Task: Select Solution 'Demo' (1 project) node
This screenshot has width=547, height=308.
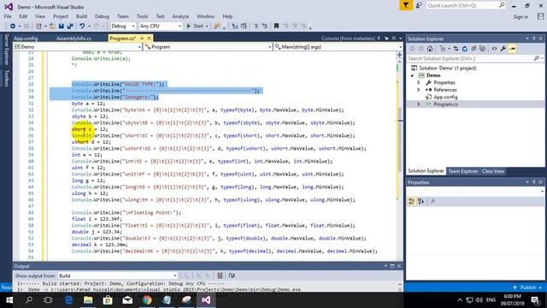Action: [x=448, y=68]
